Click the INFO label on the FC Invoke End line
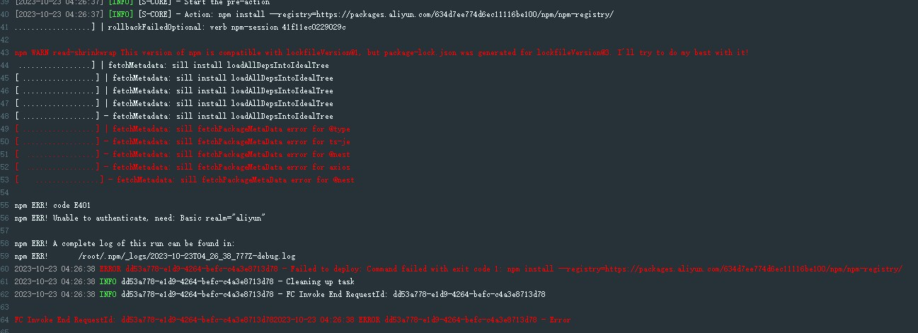Screen dimensions: 918x333 [108, 294]
